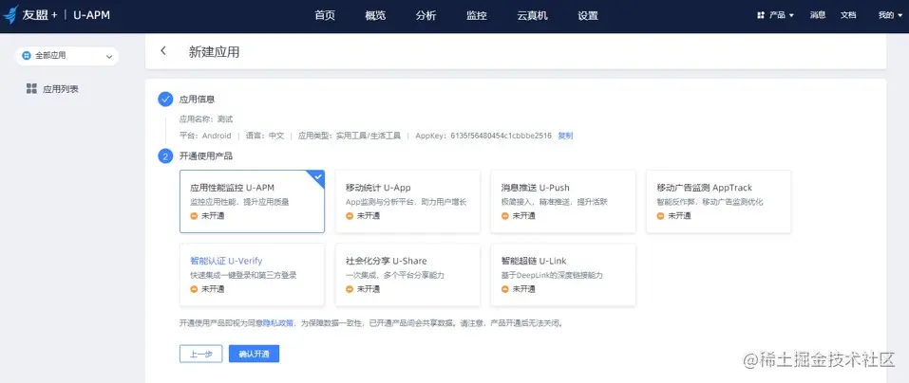Open the 首页 nav tab
The height and width of the screenshot is (383, 909).
click(325, 15)
